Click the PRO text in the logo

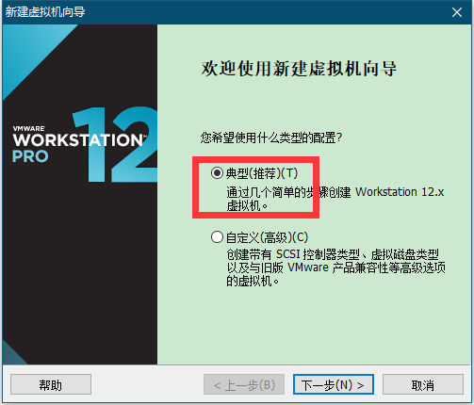click(x=30, y=156)
